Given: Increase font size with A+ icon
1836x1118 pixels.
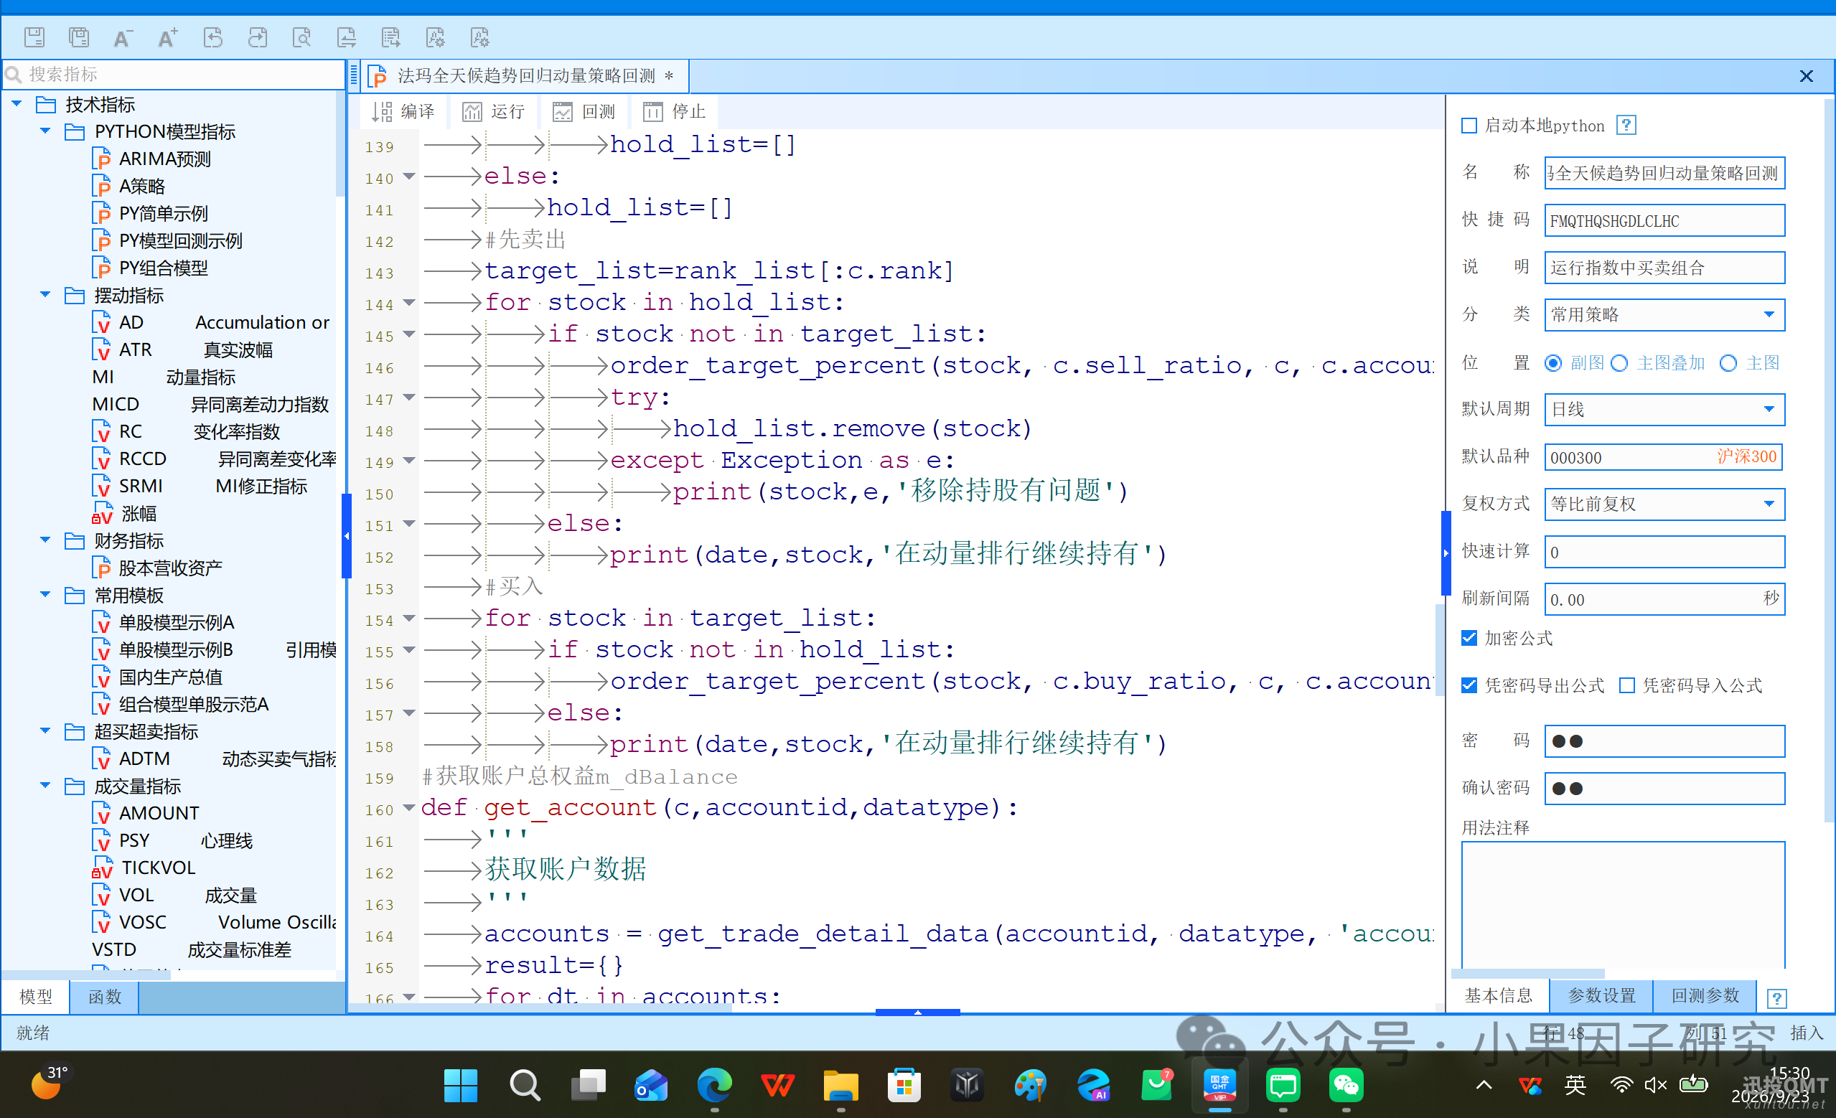Looking at the screenshot, I should pyautogui.click(x=168, y=37).
